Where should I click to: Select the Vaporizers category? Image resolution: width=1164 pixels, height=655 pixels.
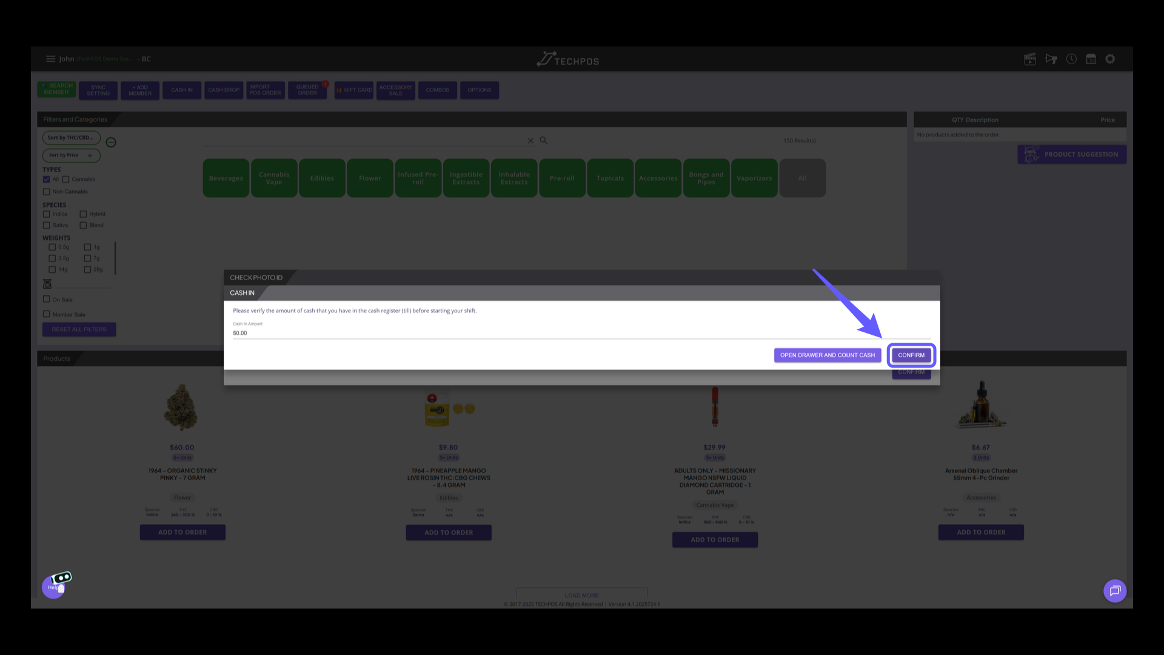pyautogui.click(x=754, y=178)
